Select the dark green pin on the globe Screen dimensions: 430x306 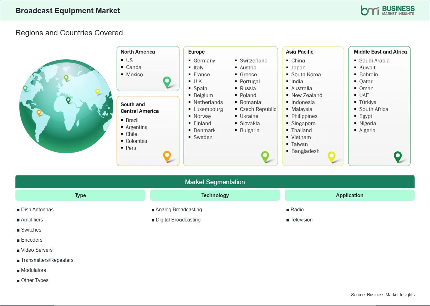68,100
